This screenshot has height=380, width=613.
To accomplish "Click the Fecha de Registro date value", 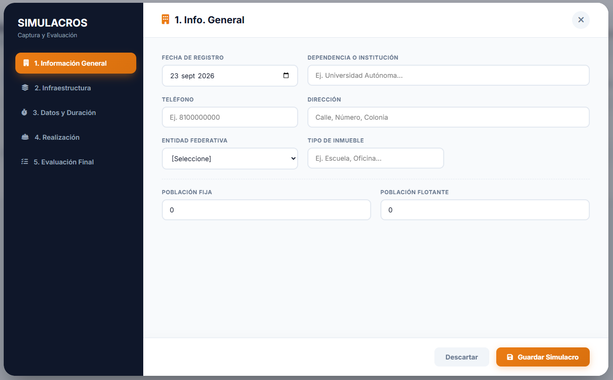I will (192, 76).
